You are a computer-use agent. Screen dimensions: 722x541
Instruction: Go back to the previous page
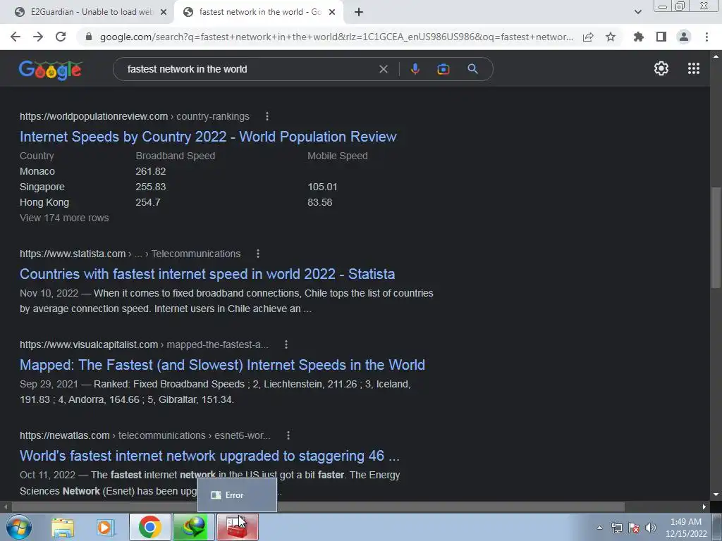pos(16,37)
